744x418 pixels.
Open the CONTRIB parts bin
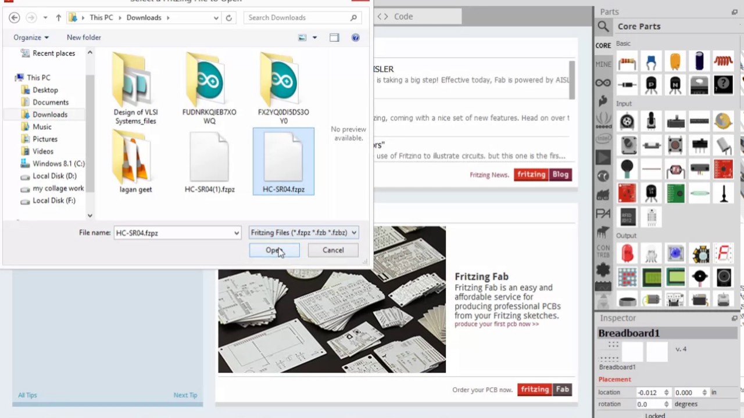(603, 251)
